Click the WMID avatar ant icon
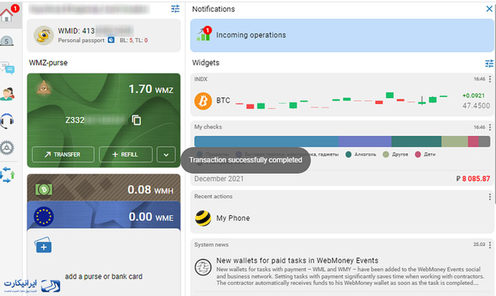496x296 pixels. [43, 35]
